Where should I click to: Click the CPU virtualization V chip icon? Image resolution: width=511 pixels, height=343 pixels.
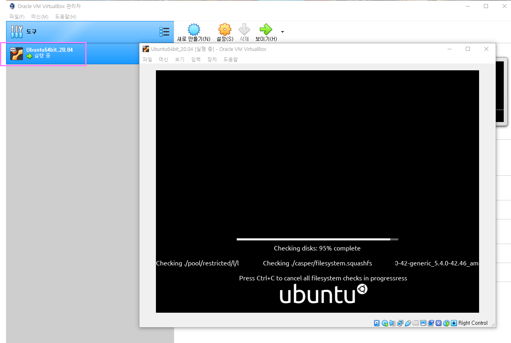pos(438,323)
